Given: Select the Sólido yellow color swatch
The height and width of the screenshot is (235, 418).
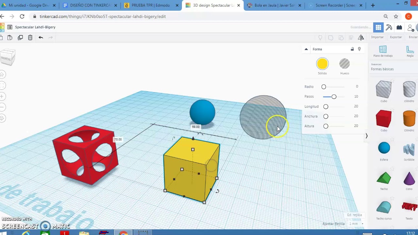Looking at the screenshot, I should [x=322, y=64].
